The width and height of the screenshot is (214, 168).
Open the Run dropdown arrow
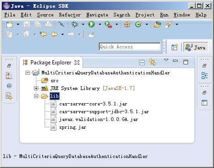point(100,24)
